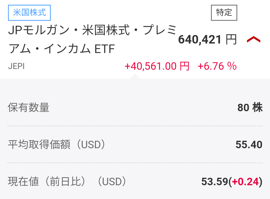The width and height of the screenshot is (270, 199).
Task: Tap the +0.24 day change value
Action: tap(245, 182)
